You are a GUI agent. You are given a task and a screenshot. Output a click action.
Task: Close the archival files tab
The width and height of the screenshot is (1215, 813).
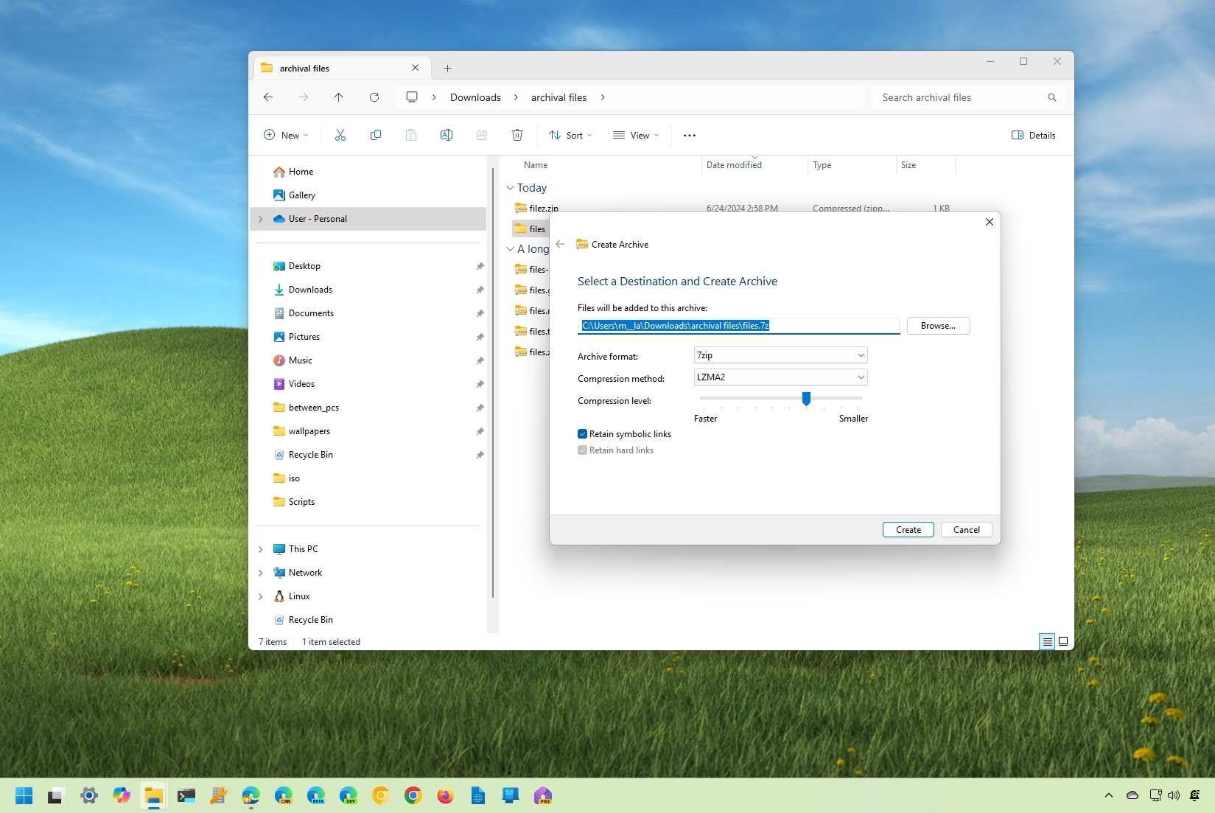(x=416, y=68)
